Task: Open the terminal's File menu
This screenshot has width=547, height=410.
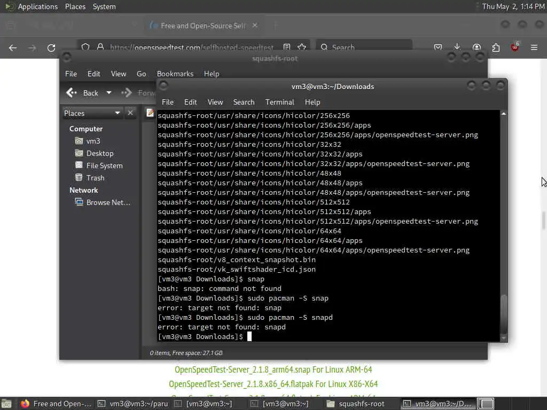Action: (x=167, y=102)
